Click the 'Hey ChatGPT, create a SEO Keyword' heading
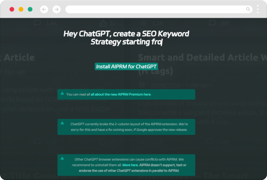 coord(126,34)
